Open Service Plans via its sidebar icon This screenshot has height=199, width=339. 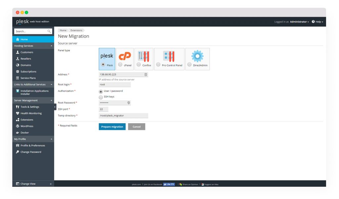point(18,78)
